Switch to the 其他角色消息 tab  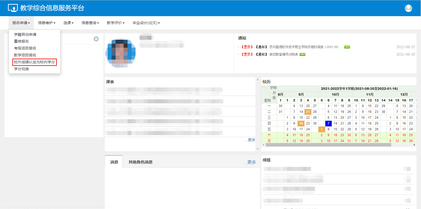(x=140, y=162)
